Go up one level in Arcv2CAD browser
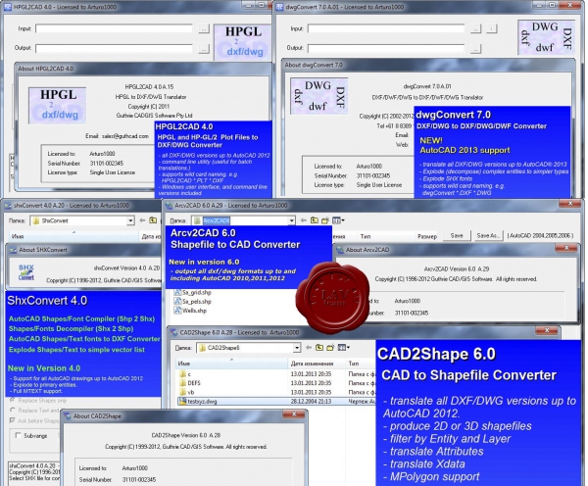This screenshot has height=486, width=588. click(x=315, y=220)
